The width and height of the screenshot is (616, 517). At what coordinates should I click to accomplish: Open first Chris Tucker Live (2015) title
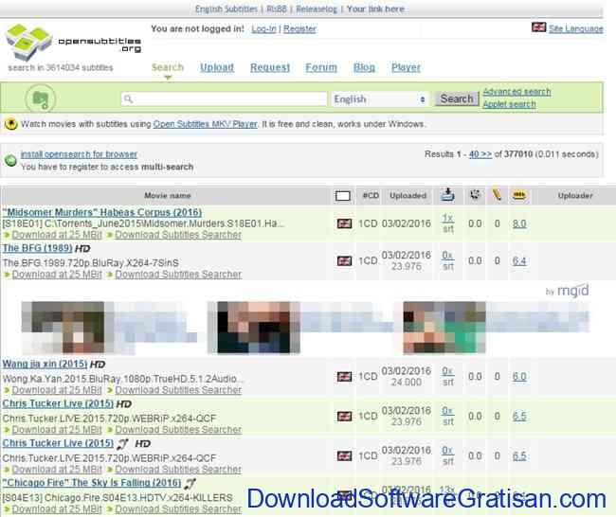click(58, 403)
